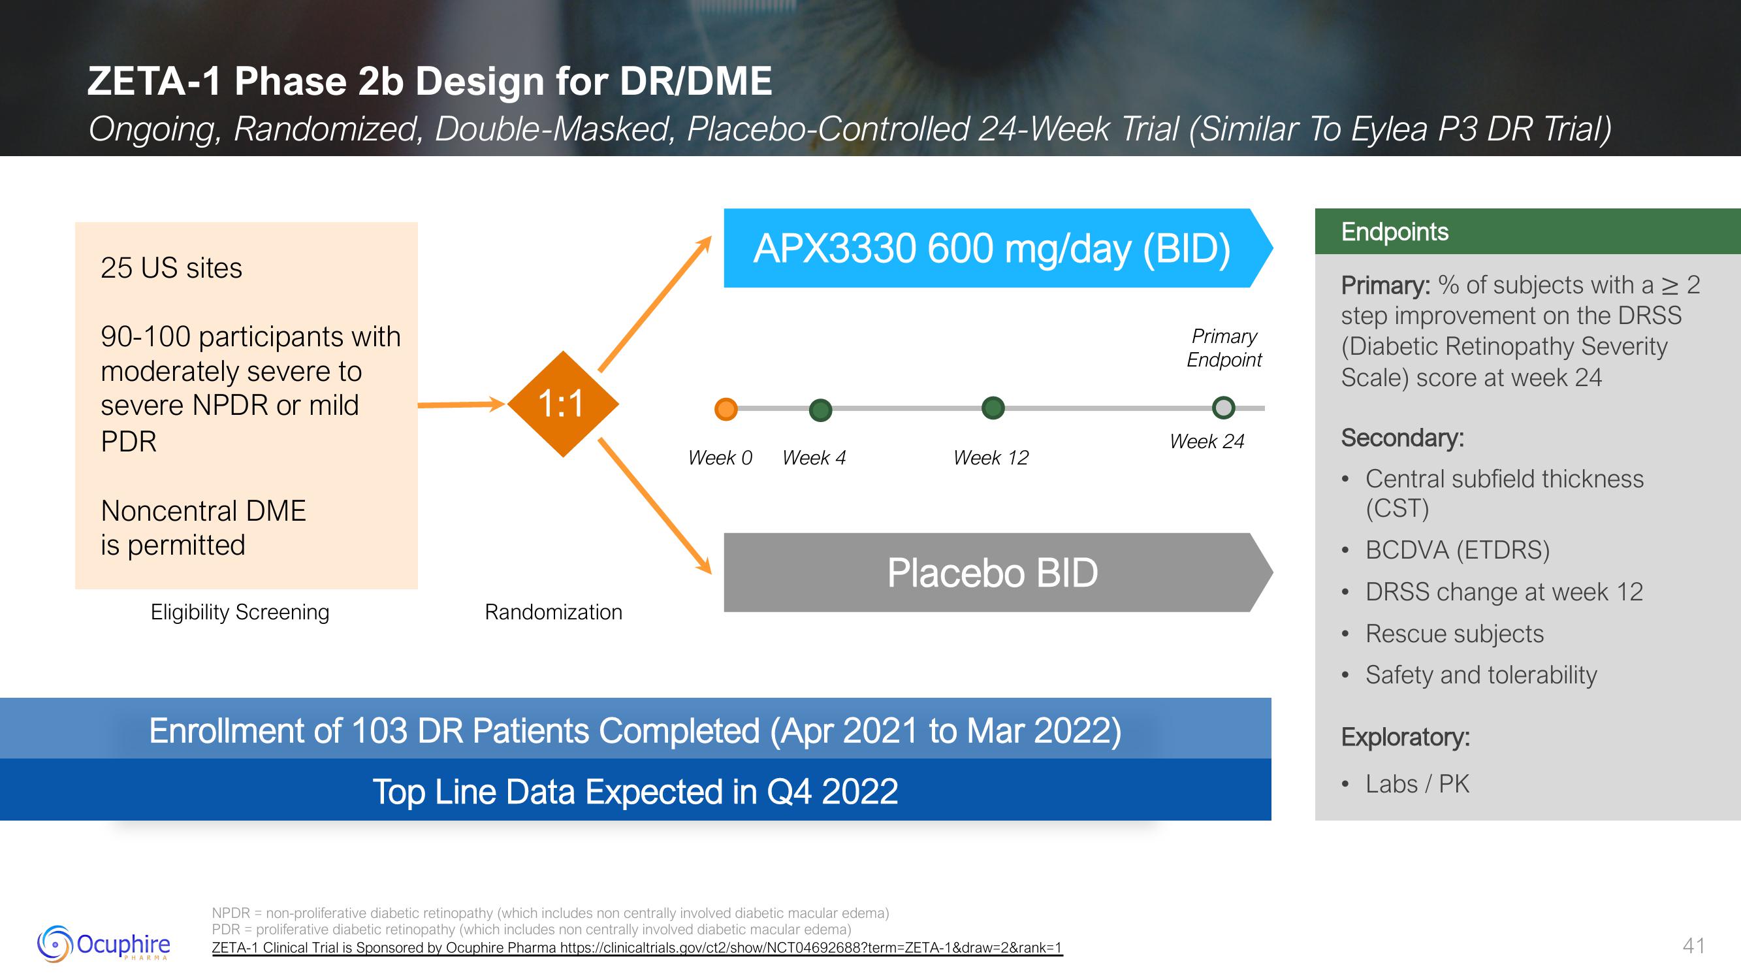Click the 'Week 12' label
Viewport: 1741px width, 980px height.
tap(991, 458)
